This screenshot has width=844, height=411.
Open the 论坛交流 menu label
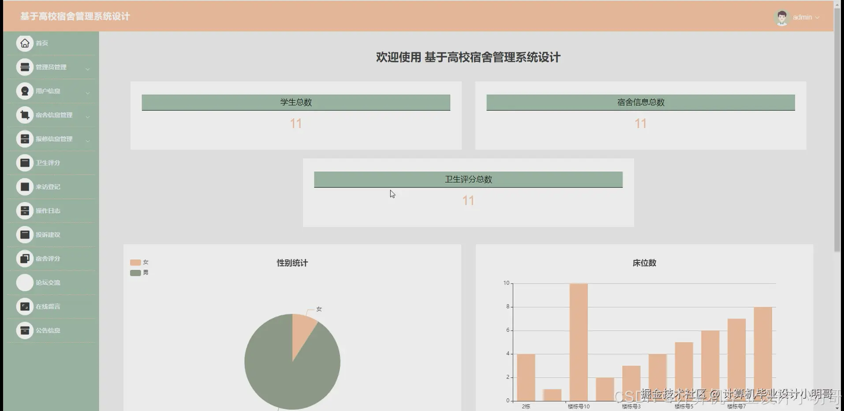click(48, 283)
